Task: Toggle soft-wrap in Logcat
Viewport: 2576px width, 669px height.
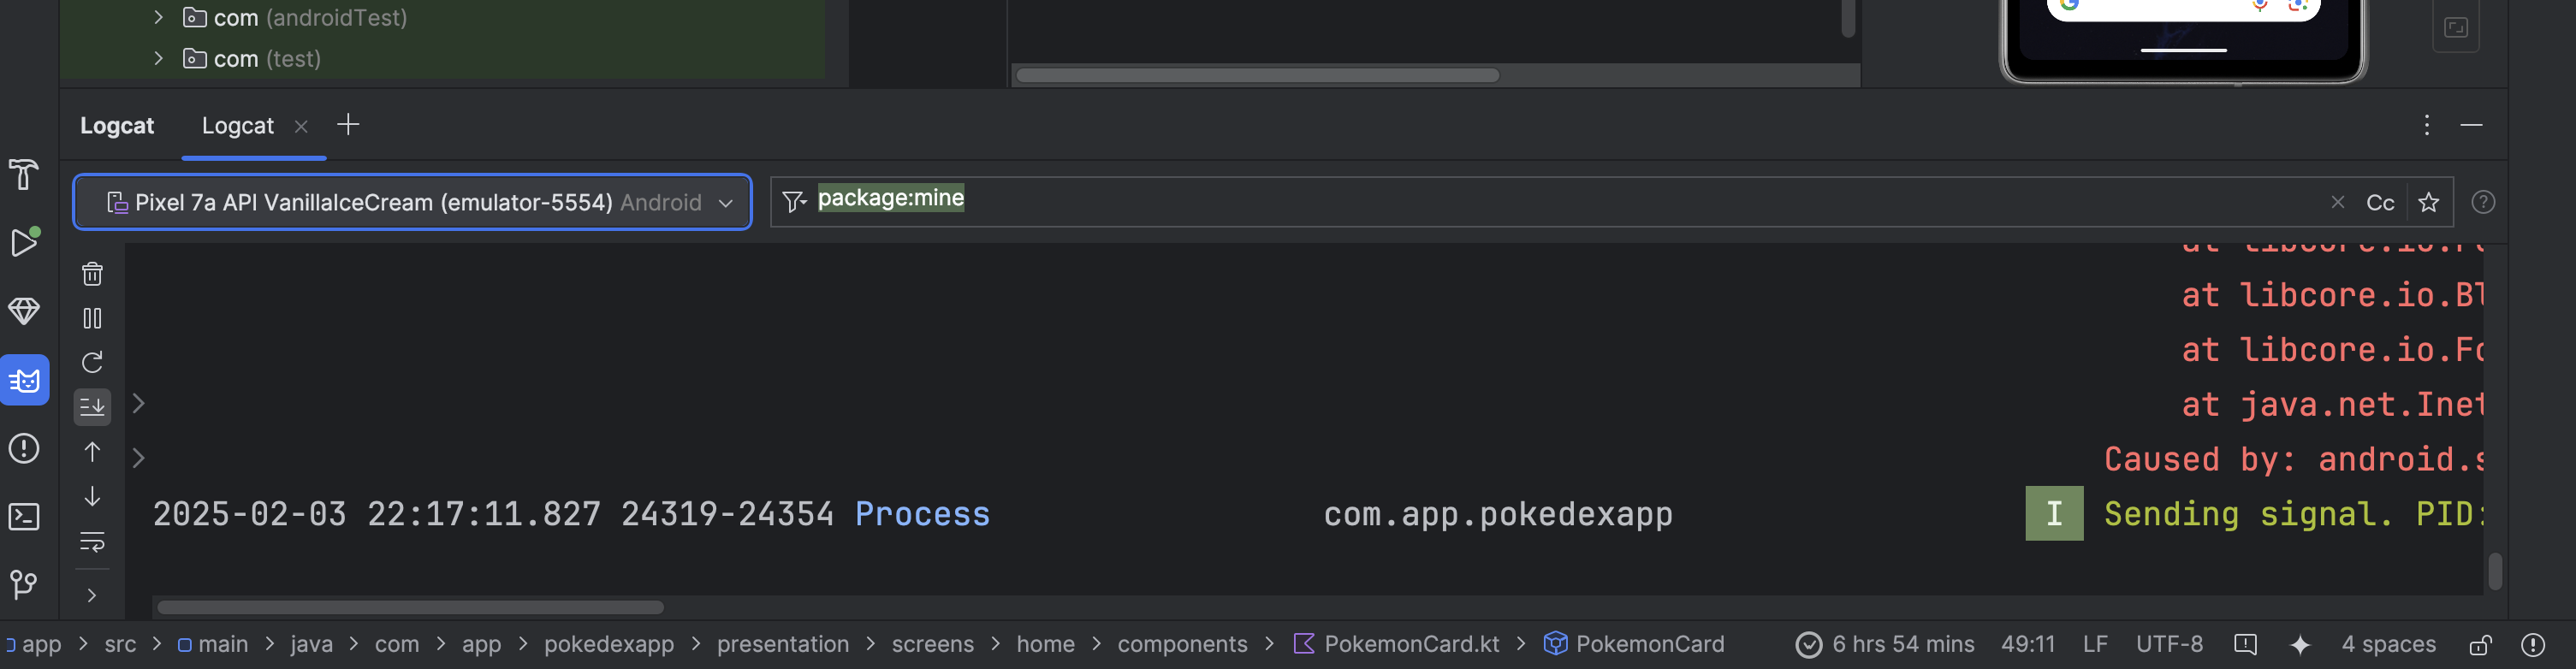Action: click(x=92, y=542)
